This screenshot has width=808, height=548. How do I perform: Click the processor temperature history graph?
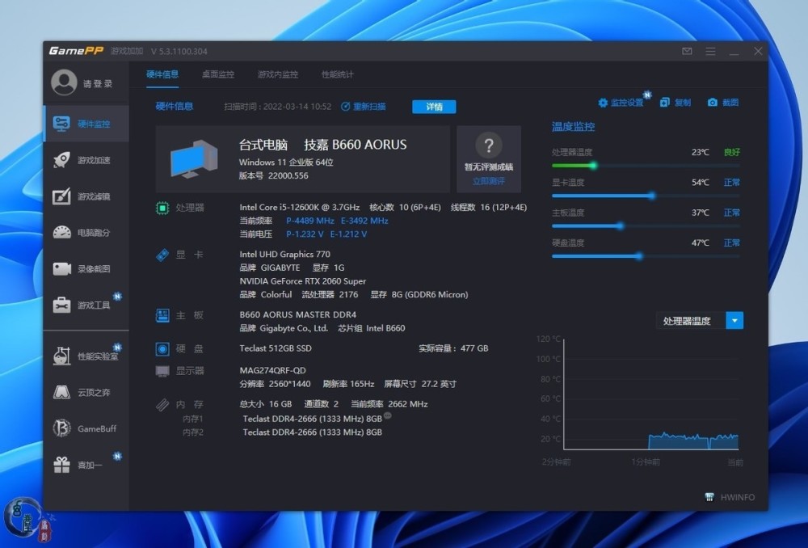point(651,394)
